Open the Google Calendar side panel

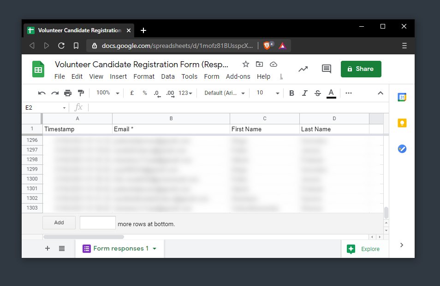[x=402, y=97]
